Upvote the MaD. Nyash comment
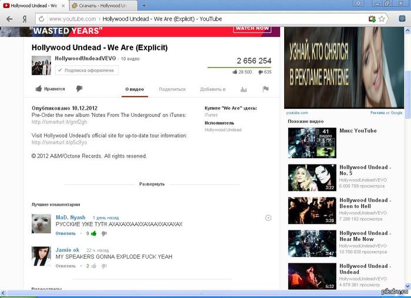 93,233
